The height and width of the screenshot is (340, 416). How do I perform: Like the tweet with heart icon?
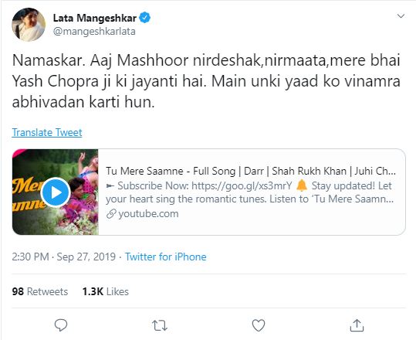coord(259,325)
